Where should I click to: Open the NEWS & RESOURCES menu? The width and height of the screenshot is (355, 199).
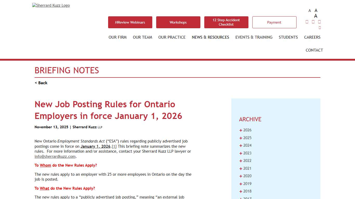210,37
